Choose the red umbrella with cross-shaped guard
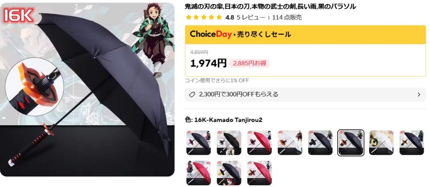The image size is (430, 187). coord(260,173)
